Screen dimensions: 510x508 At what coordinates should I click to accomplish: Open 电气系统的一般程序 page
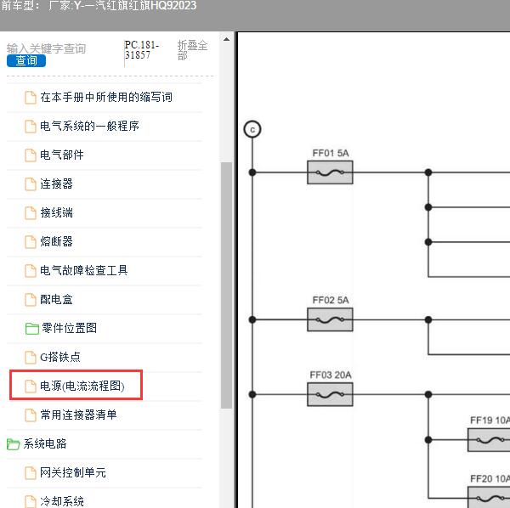[x=89, y=126]
